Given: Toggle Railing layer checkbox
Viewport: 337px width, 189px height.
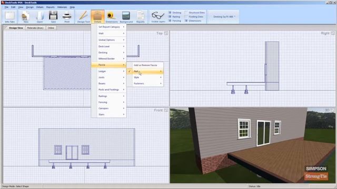Looking at the screenshot, I should tap(170, 17).
